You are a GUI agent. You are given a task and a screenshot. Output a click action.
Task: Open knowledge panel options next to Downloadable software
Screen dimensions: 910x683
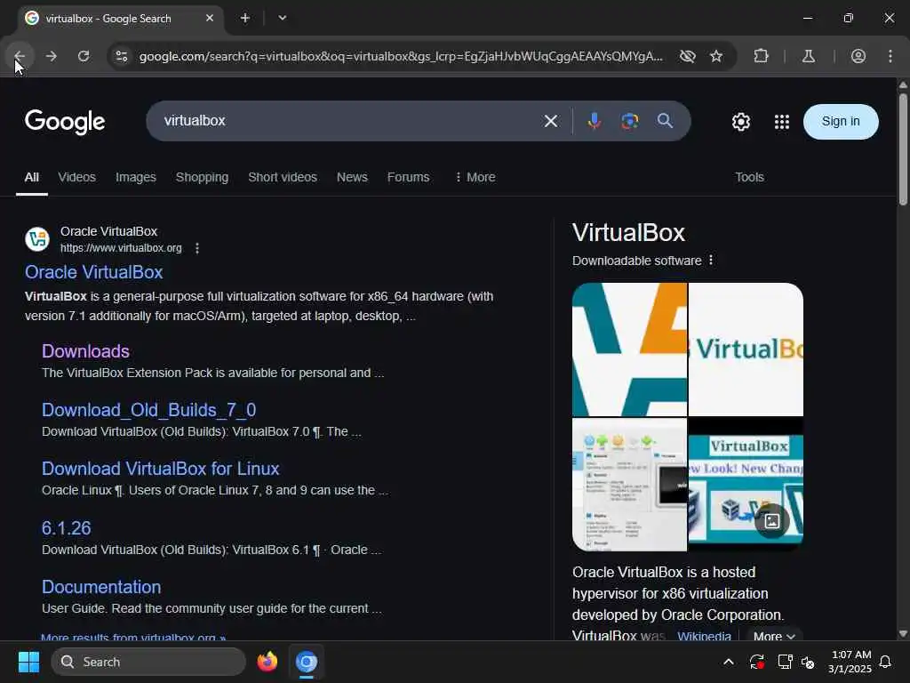[x=711, y=261]
